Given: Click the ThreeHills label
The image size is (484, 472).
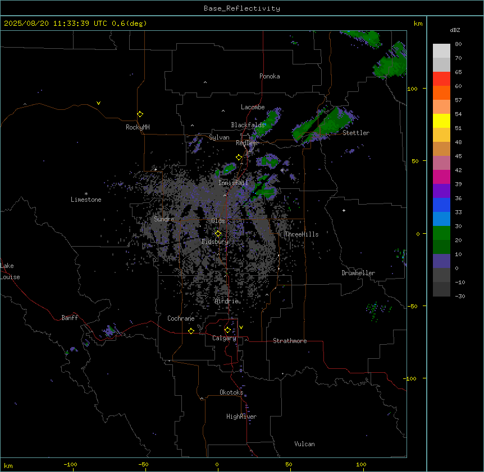Looking at the screenshot, I should point(302,234).
